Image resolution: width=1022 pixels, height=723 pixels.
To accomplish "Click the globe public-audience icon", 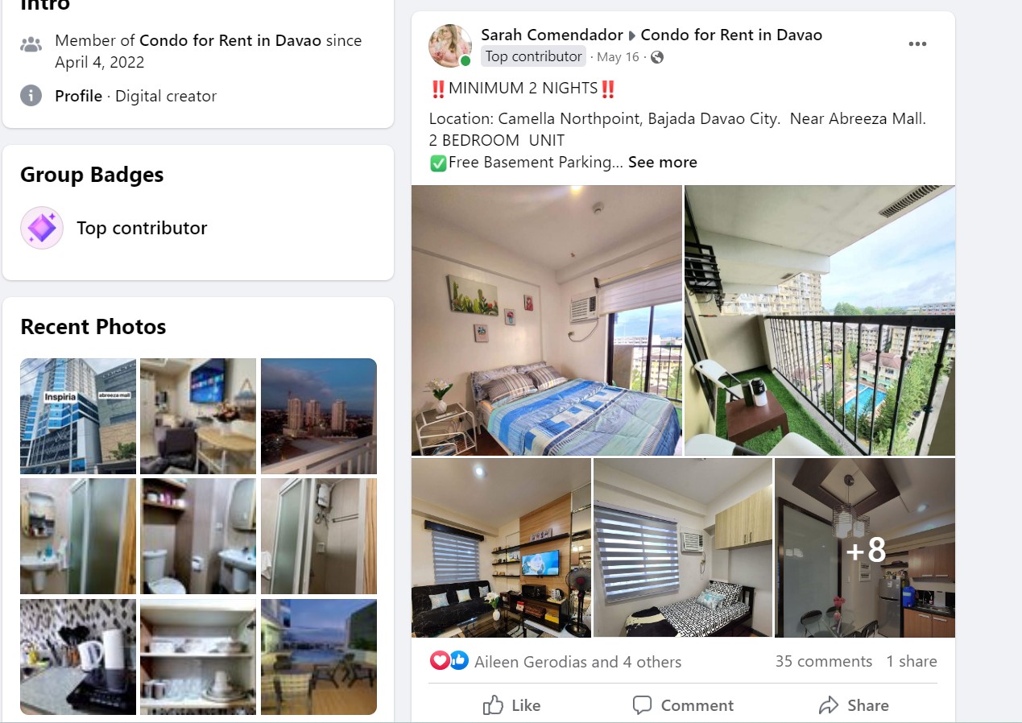I will point(657,57).
